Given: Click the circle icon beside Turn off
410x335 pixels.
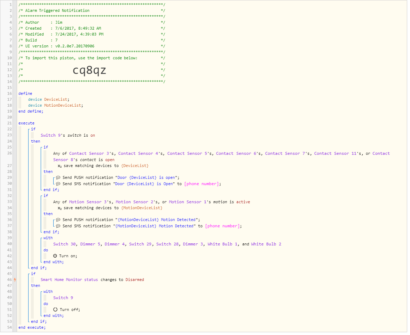Looking at the screenshot, I should [x=55, y=310].
